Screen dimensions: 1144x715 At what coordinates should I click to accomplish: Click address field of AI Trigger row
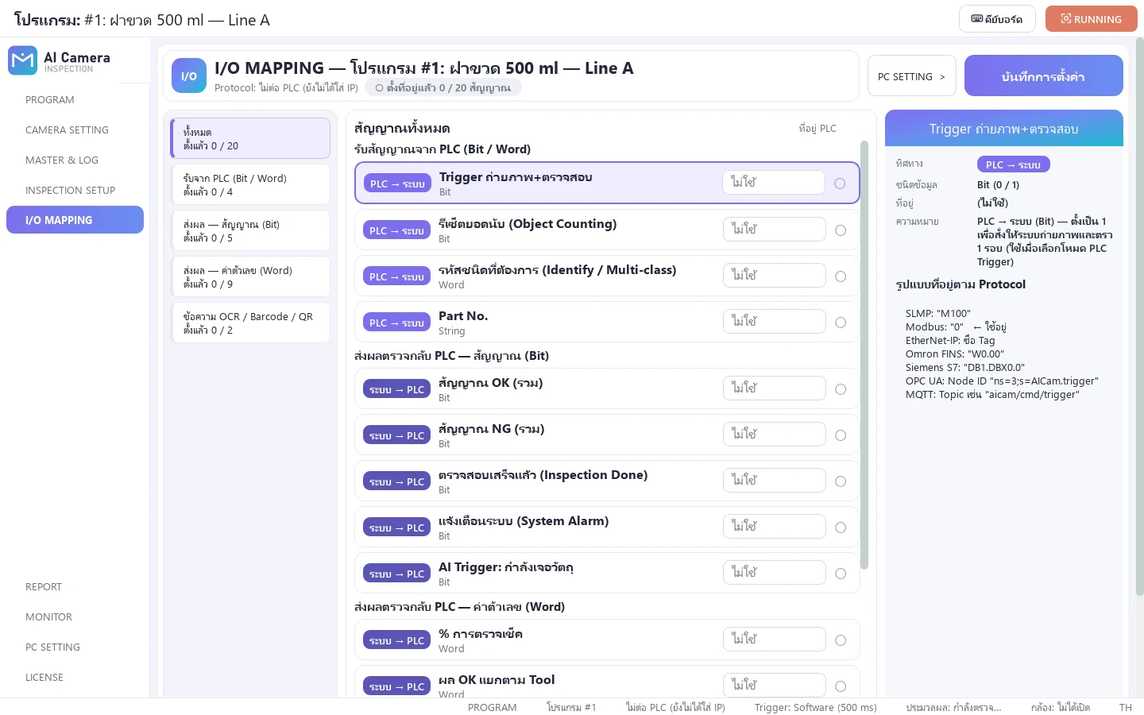[x=775, y=572]
